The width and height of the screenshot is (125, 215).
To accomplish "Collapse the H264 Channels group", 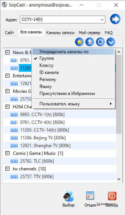I will [x=7, y=107].
